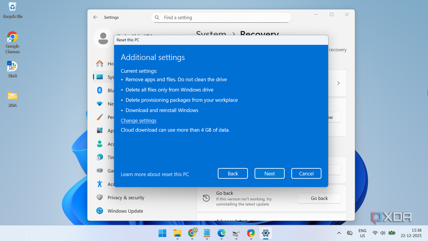Open Network wifi icon in Settings sidebar

(100, 104)
